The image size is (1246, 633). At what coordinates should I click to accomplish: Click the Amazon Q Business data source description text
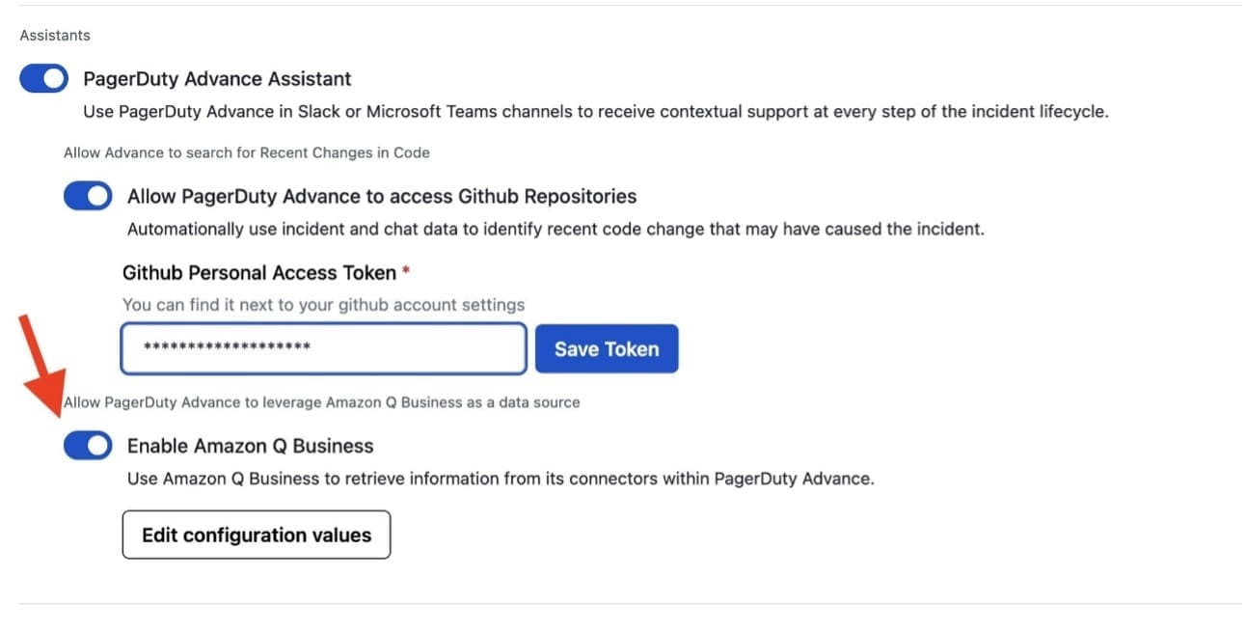321,401
